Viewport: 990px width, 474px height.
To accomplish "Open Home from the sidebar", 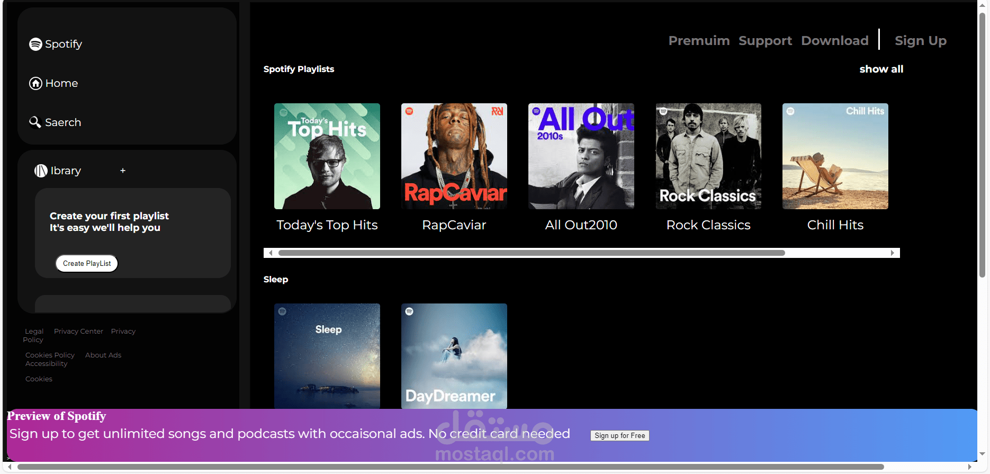I will tap(61, 83).
